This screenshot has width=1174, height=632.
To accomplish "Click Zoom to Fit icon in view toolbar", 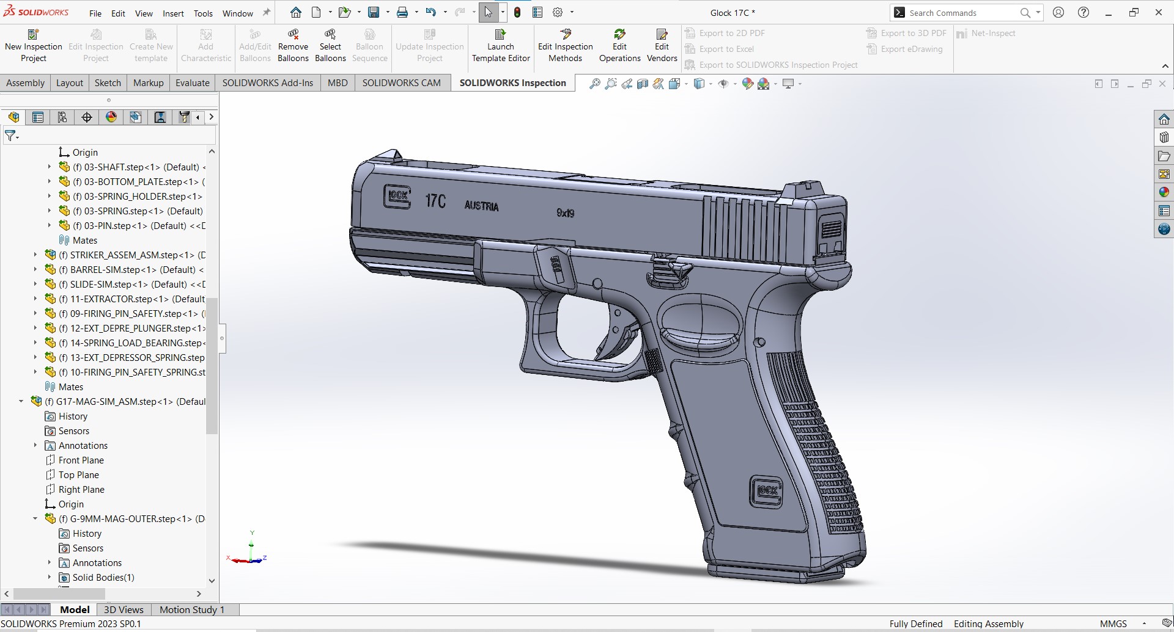I will 594,84.
